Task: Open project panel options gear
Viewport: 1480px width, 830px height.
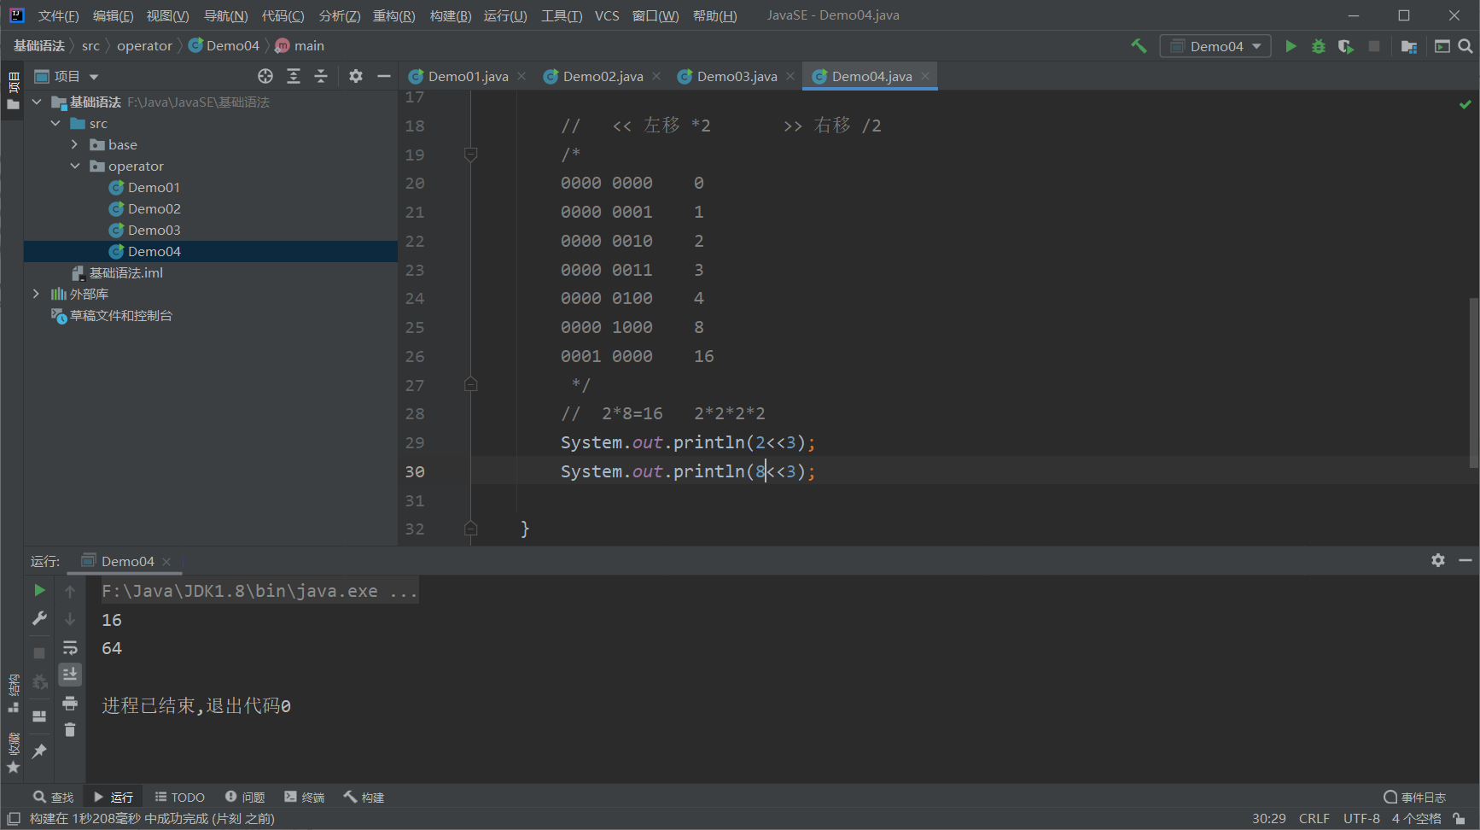Action: point(356,76)
